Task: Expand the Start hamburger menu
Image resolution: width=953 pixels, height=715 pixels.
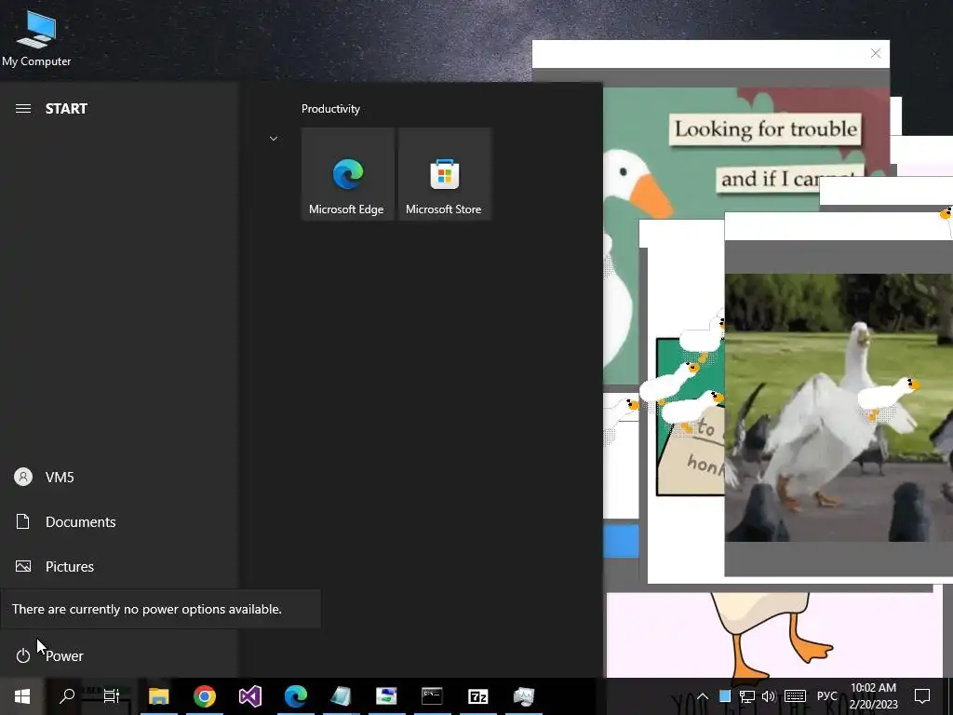Action: [23, 109]
